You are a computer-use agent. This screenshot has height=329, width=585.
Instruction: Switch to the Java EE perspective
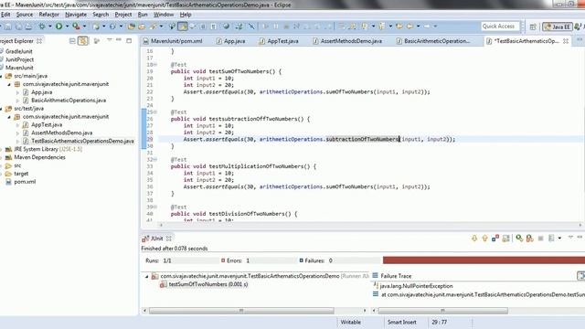tap(558, 27)
